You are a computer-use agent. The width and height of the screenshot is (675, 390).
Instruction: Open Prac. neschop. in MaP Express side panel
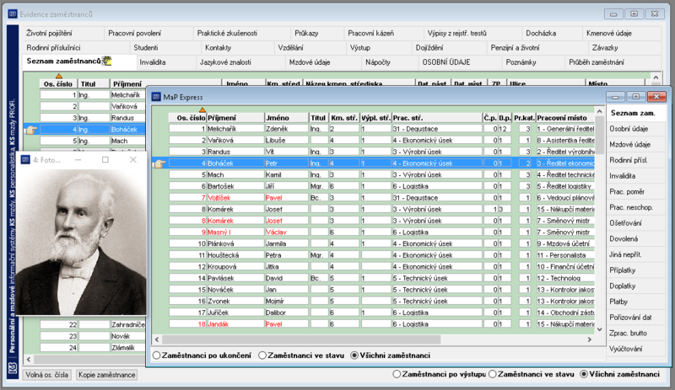tap(636, 207)
